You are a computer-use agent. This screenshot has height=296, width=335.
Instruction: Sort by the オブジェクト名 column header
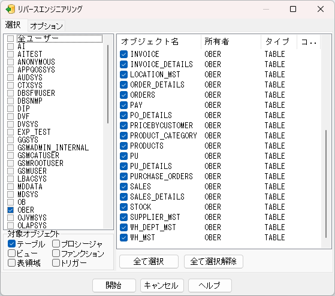point(159,42)
